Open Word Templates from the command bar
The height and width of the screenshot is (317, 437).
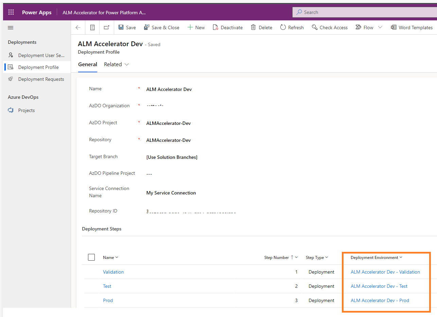click(x=412, y=27)
